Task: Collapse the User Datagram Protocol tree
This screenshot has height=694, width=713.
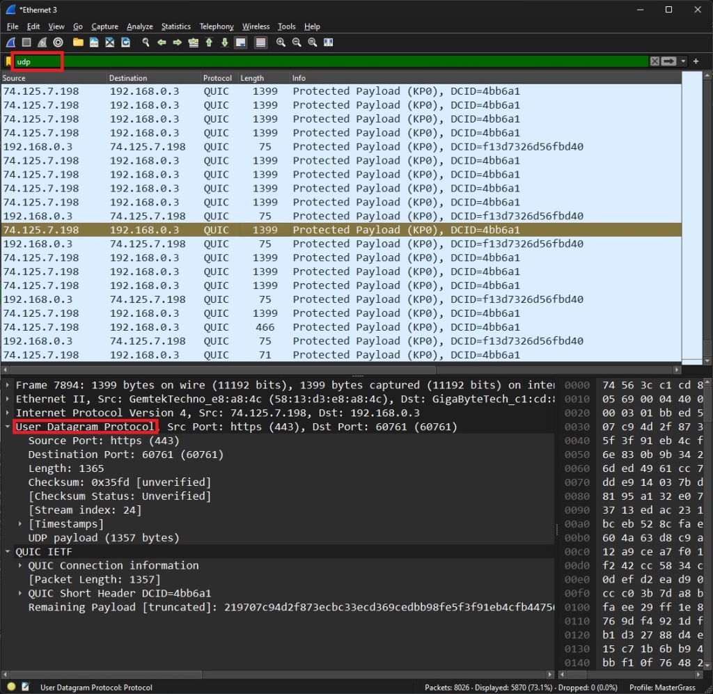Action: click(8, 427)
